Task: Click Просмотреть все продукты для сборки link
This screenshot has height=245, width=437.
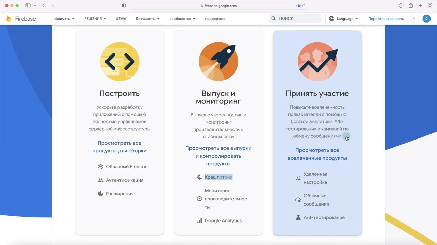Action: (x=119, y=147)
